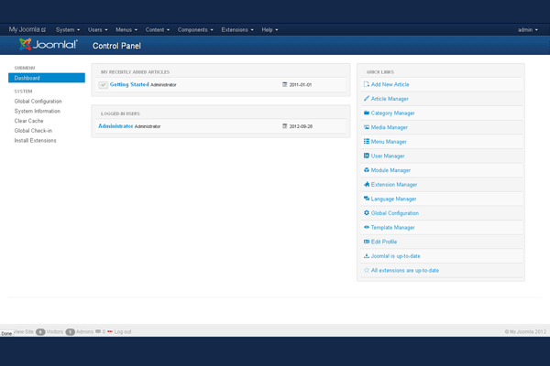The height and width of the screenshot is (366, 550).
Task: Open the Administrator user link
Action: click(115, 126)
